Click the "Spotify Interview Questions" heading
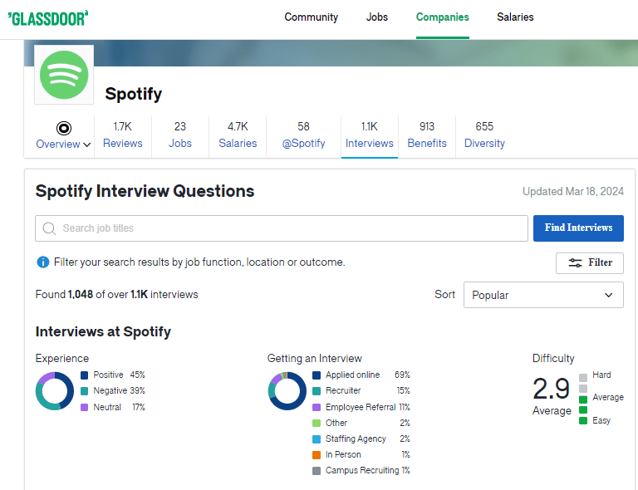 145,191
